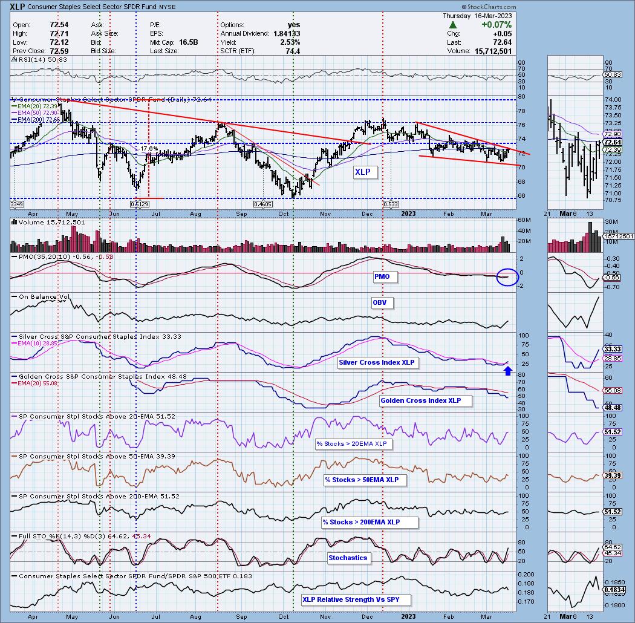Image resolution: width=635 pixels, height=623 pixels.
Task: Click the Stochastics annotation box
Action: point(348,558)
